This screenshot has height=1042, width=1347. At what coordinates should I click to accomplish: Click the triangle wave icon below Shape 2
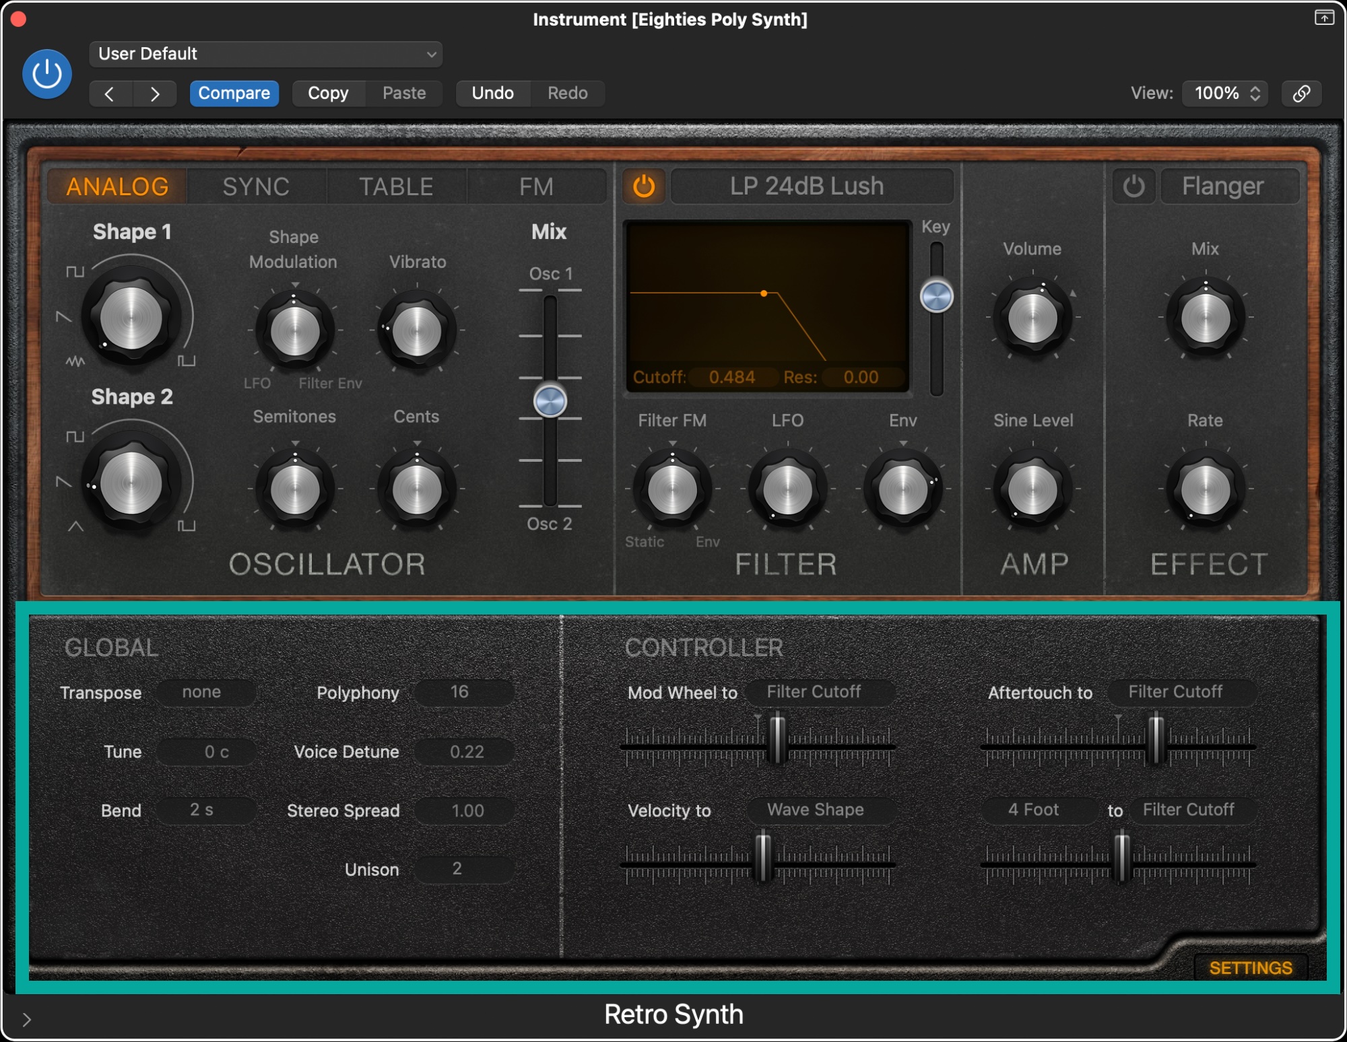(75, 526)
